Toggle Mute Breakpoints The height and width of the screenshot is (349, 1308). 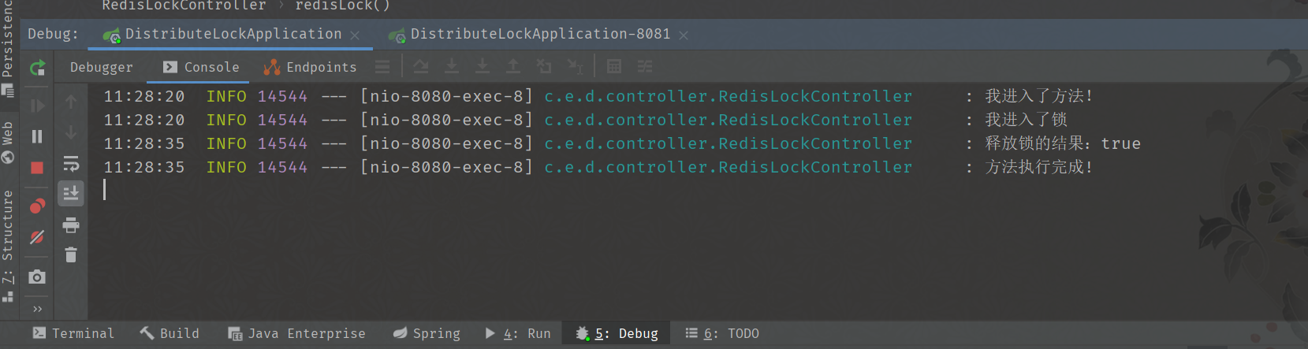point(37,237)
